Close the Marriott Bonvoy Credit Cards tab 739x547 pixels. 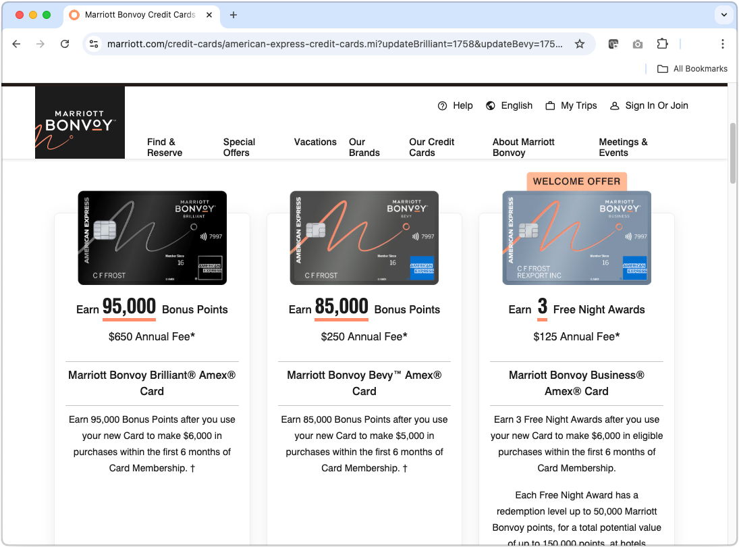point(209,15)
